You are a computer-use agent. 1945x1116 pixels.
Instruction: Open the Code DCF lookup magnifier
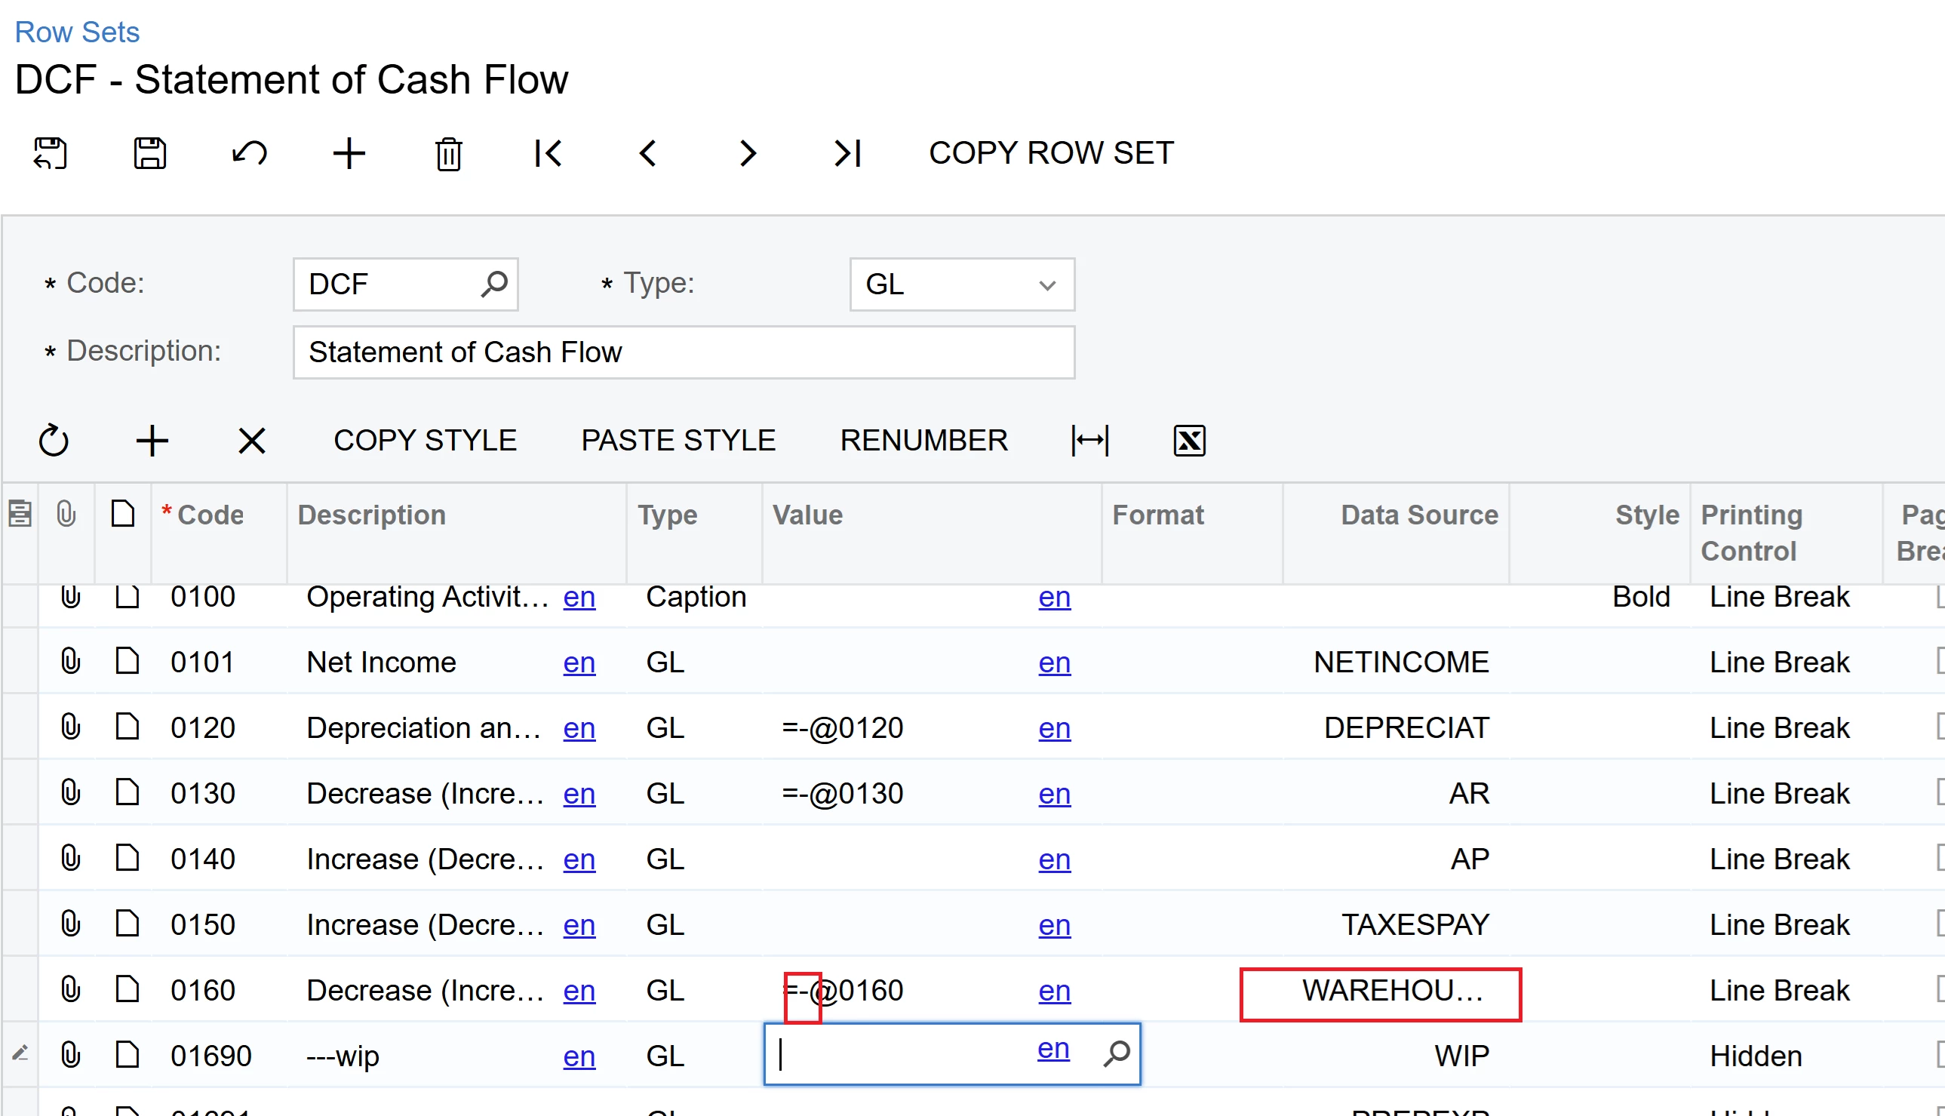tap(494, 284)
